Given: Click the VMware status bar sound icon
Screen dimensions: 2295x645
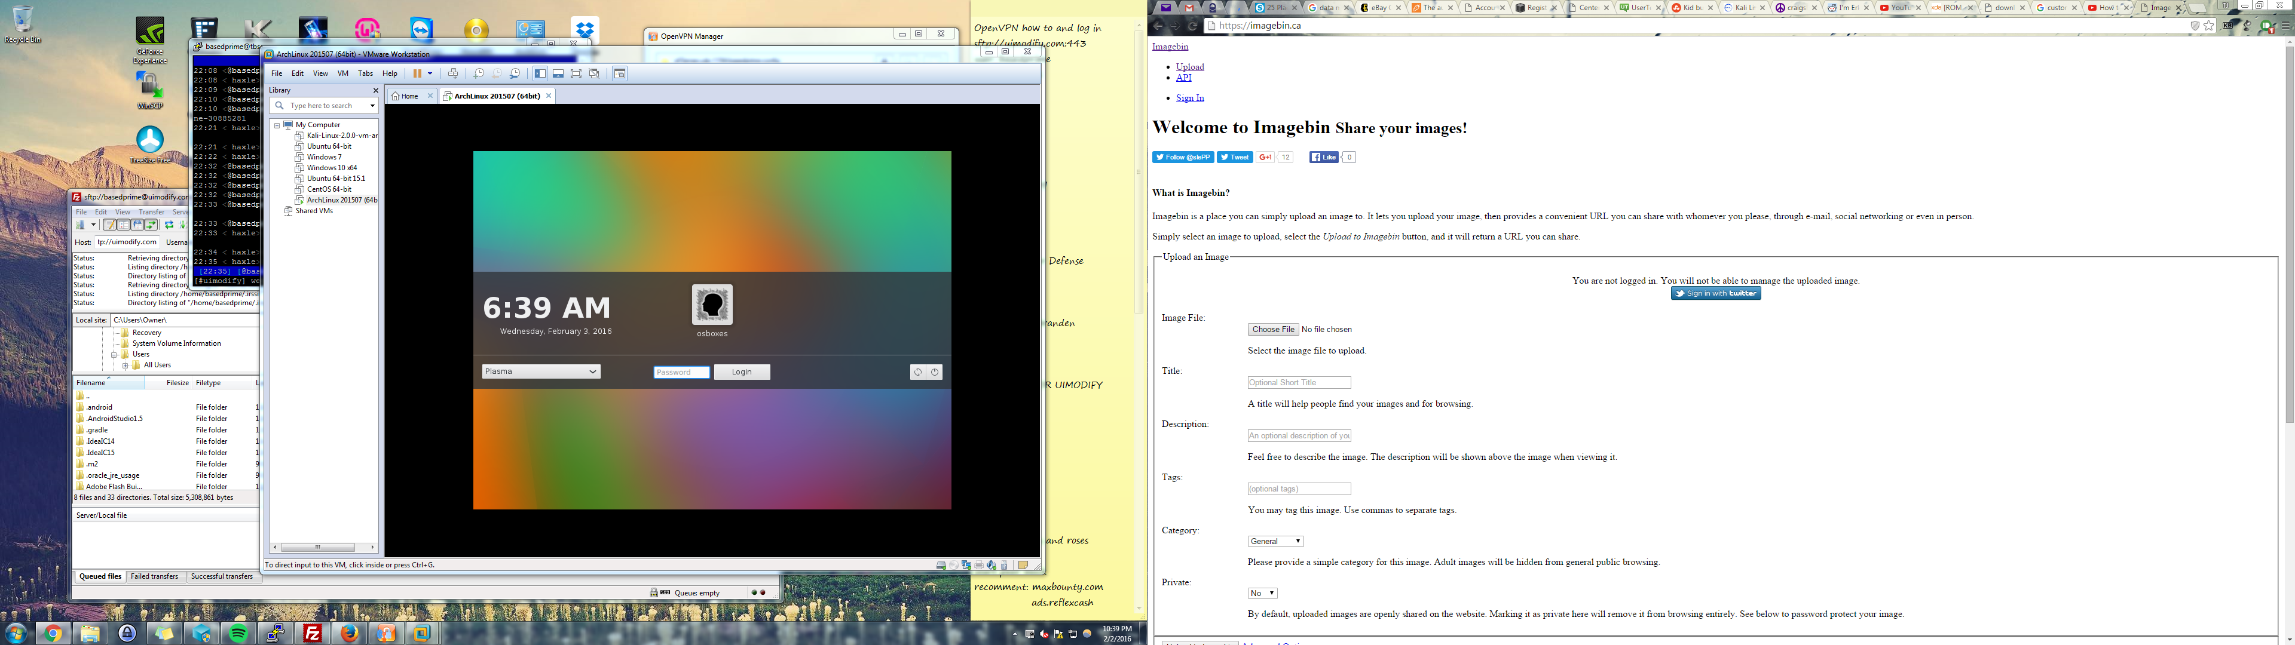Looking at the screenshot, I should (x=992, y=565).
